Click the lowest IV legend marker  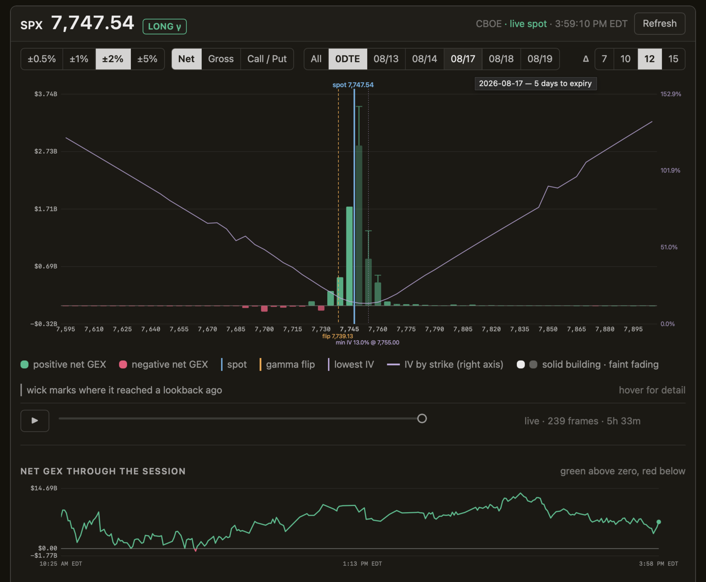(x=328, y=365)
